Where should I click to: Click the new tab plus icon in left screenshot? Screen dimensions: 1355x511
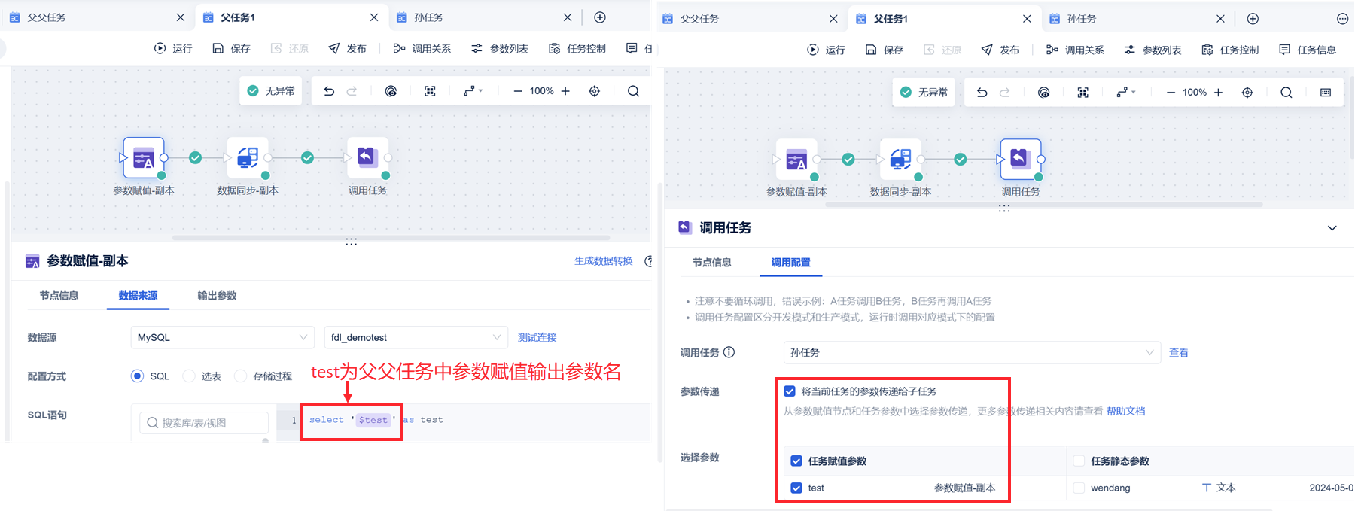pos(600,17)
